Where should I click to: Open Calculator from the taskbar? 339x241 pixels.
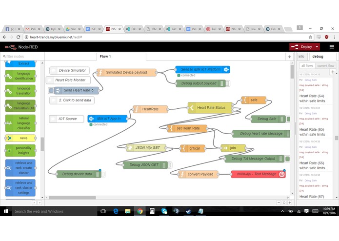(152, 211)
